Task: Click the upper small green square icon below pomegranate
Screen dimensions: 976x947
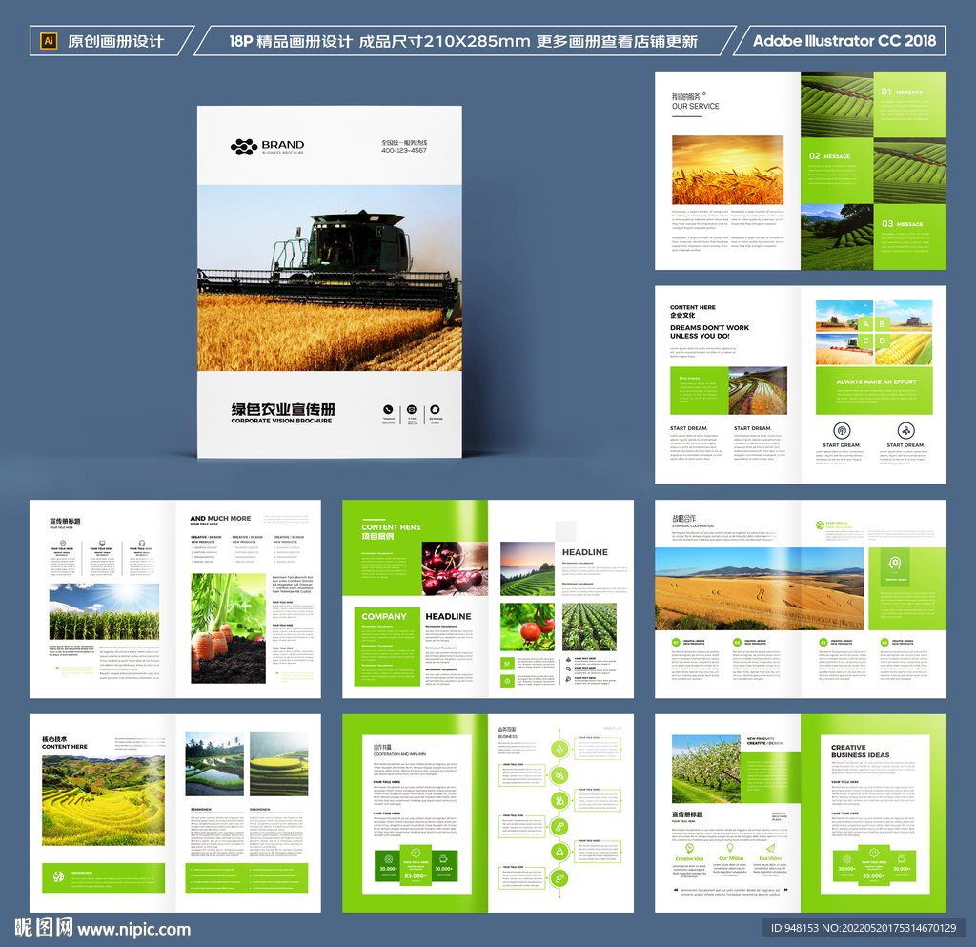Action: [507, 664]
